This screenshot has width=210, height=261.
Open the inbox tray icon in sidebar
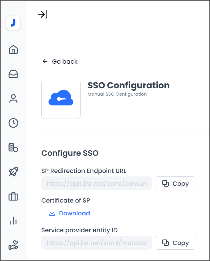tap(13, 74)
